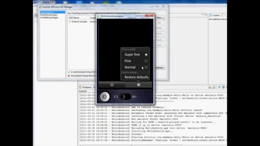Click the Installing HelloAndroid.apk console line
Image resolution: width=260 pixels, height=146 pixels.
[152, 131]
